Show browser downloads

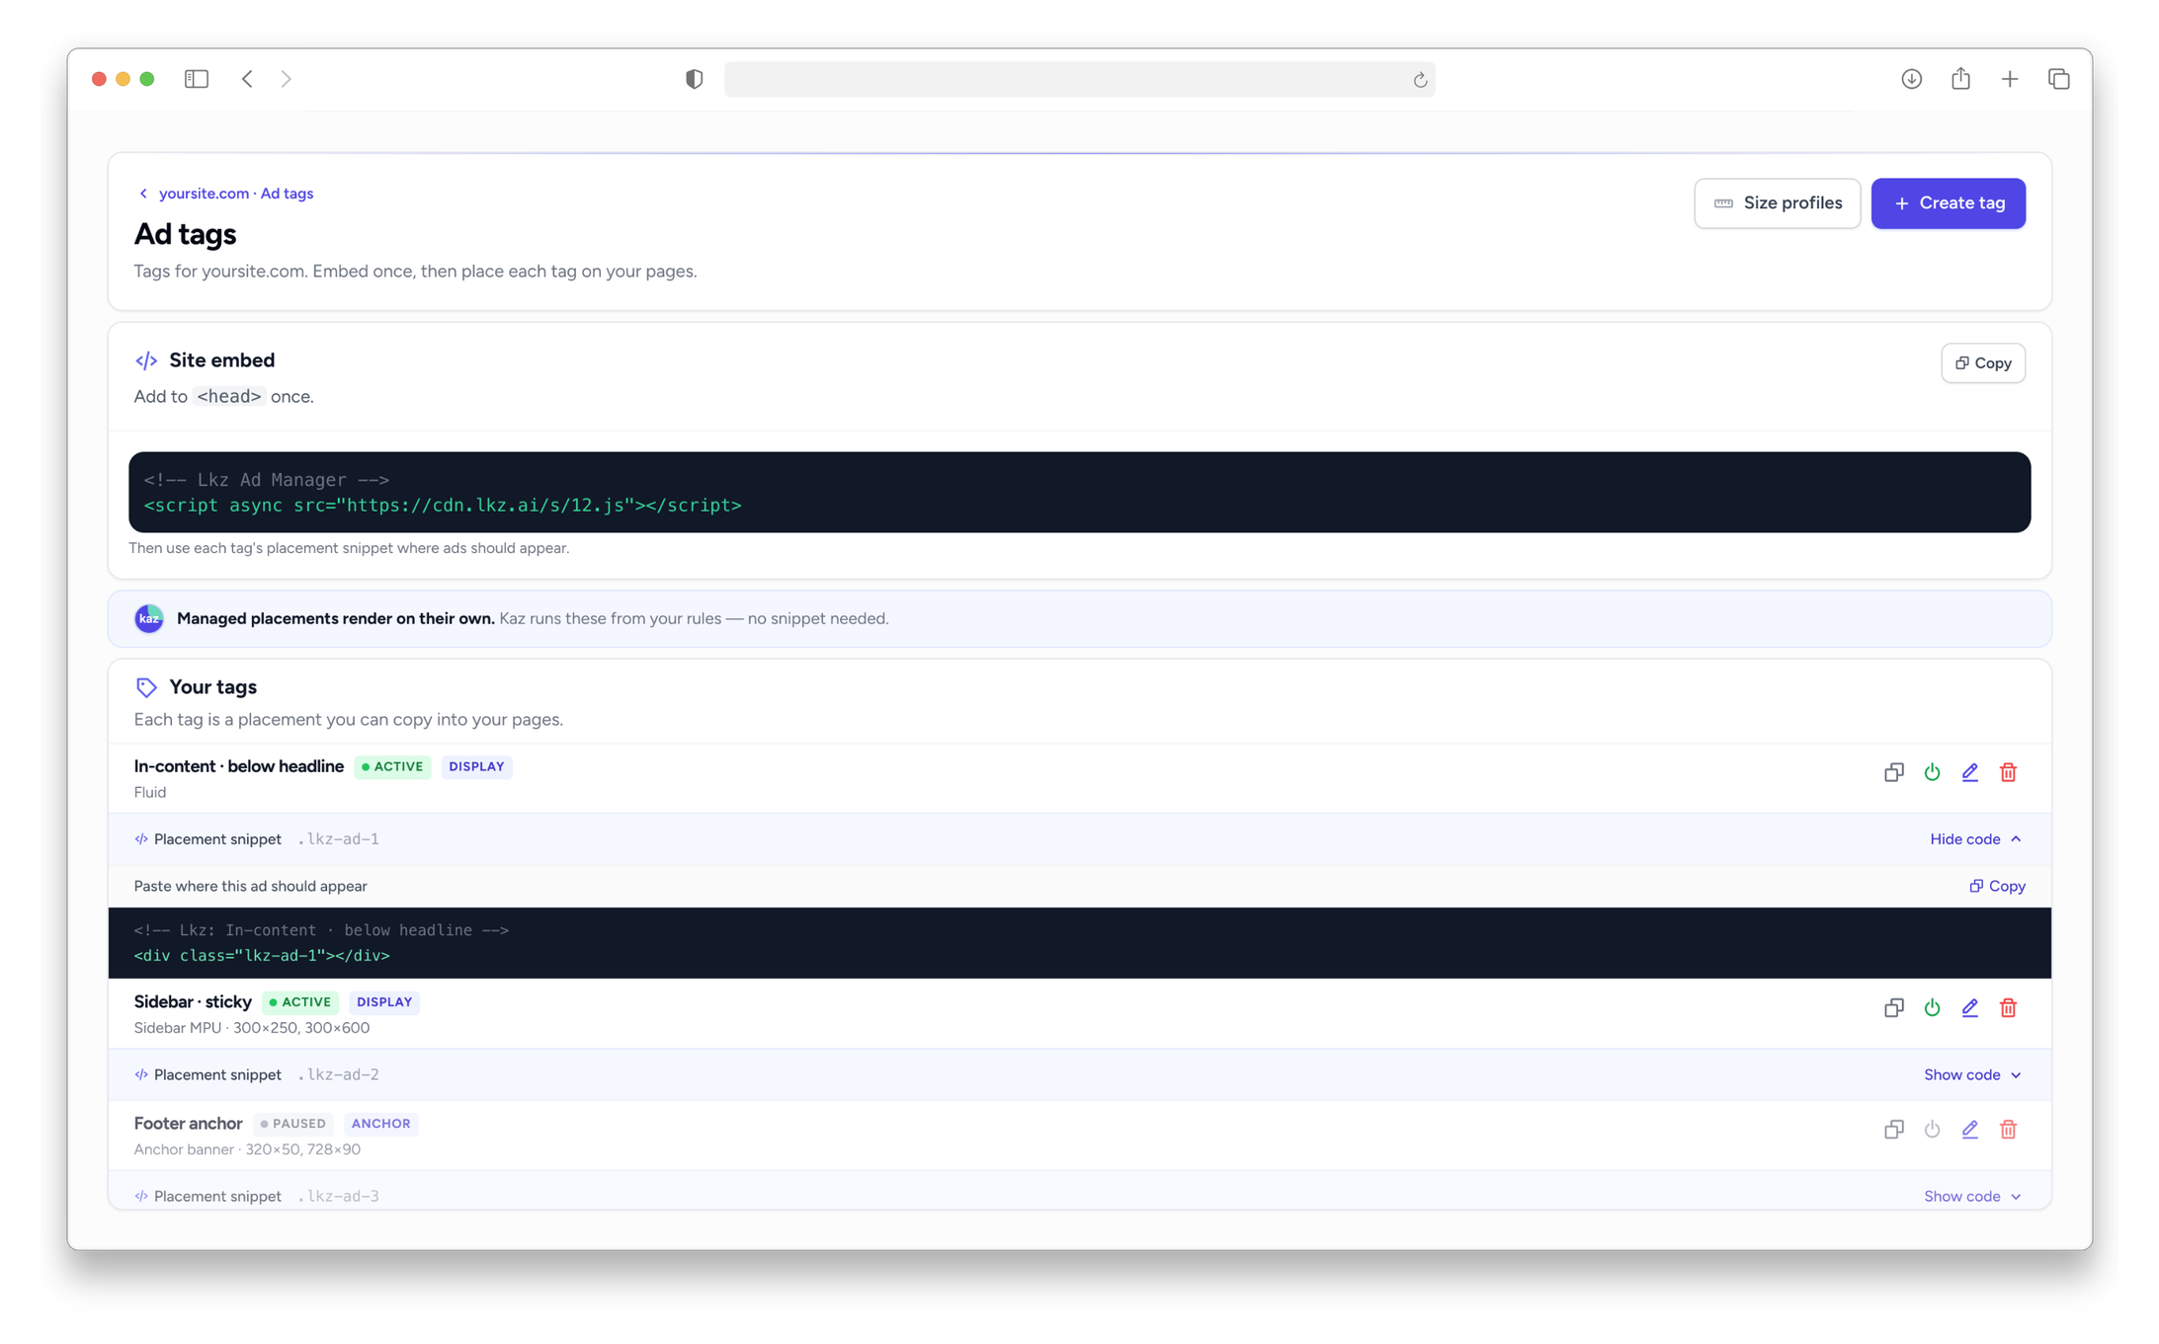point(1911,79)
